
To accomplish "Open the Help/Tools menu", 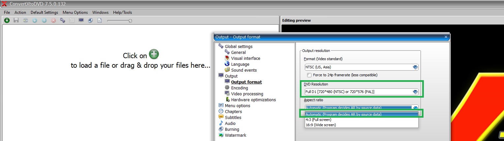I will coord(122,12).
